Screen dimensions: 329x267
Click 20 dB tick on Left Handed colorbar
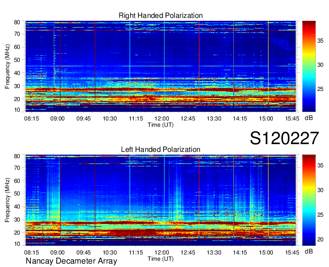[320, 239]
